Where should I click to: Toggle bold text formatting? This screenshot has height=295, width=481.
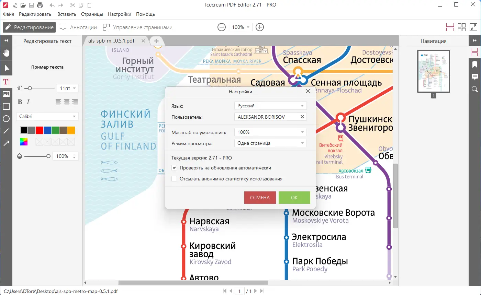pos(20,102)
